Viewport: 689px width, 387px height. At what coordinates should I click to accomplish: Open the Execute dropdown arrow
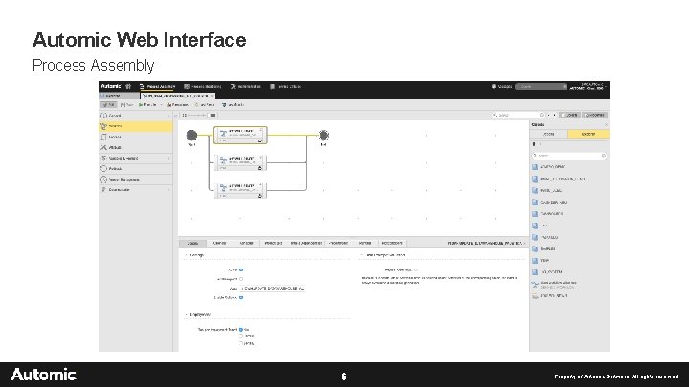tap(162, 105)
